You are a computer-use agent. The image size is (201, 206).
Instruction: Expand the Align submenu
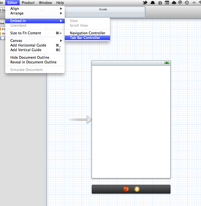(x=35, y=9)
